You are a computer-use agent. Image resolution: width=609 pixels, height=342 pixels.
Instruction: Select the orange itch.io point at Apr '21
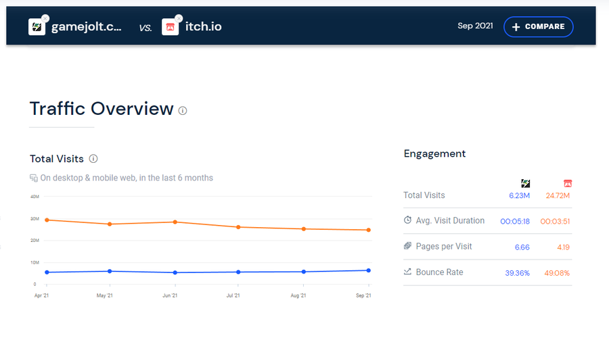click(x=47, y=220)
